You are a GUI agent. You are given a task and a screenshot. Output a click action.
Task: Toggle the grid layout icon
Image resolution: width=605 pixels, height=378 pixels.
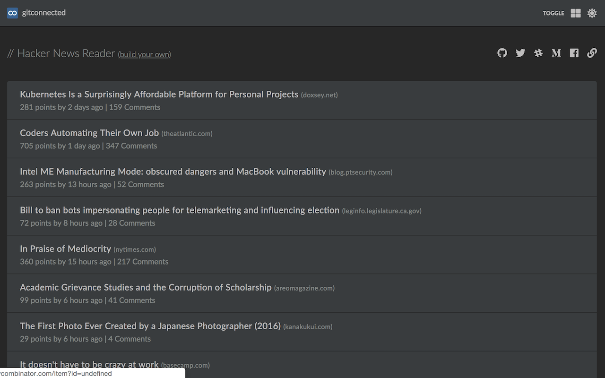point(576,13)
